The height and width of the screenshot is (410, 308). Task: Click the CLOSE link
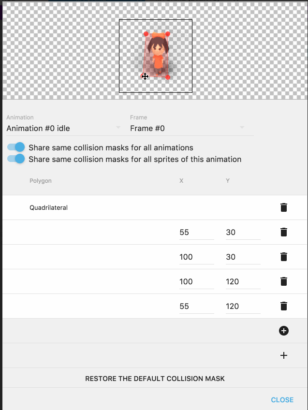click(x=282, y=400)
